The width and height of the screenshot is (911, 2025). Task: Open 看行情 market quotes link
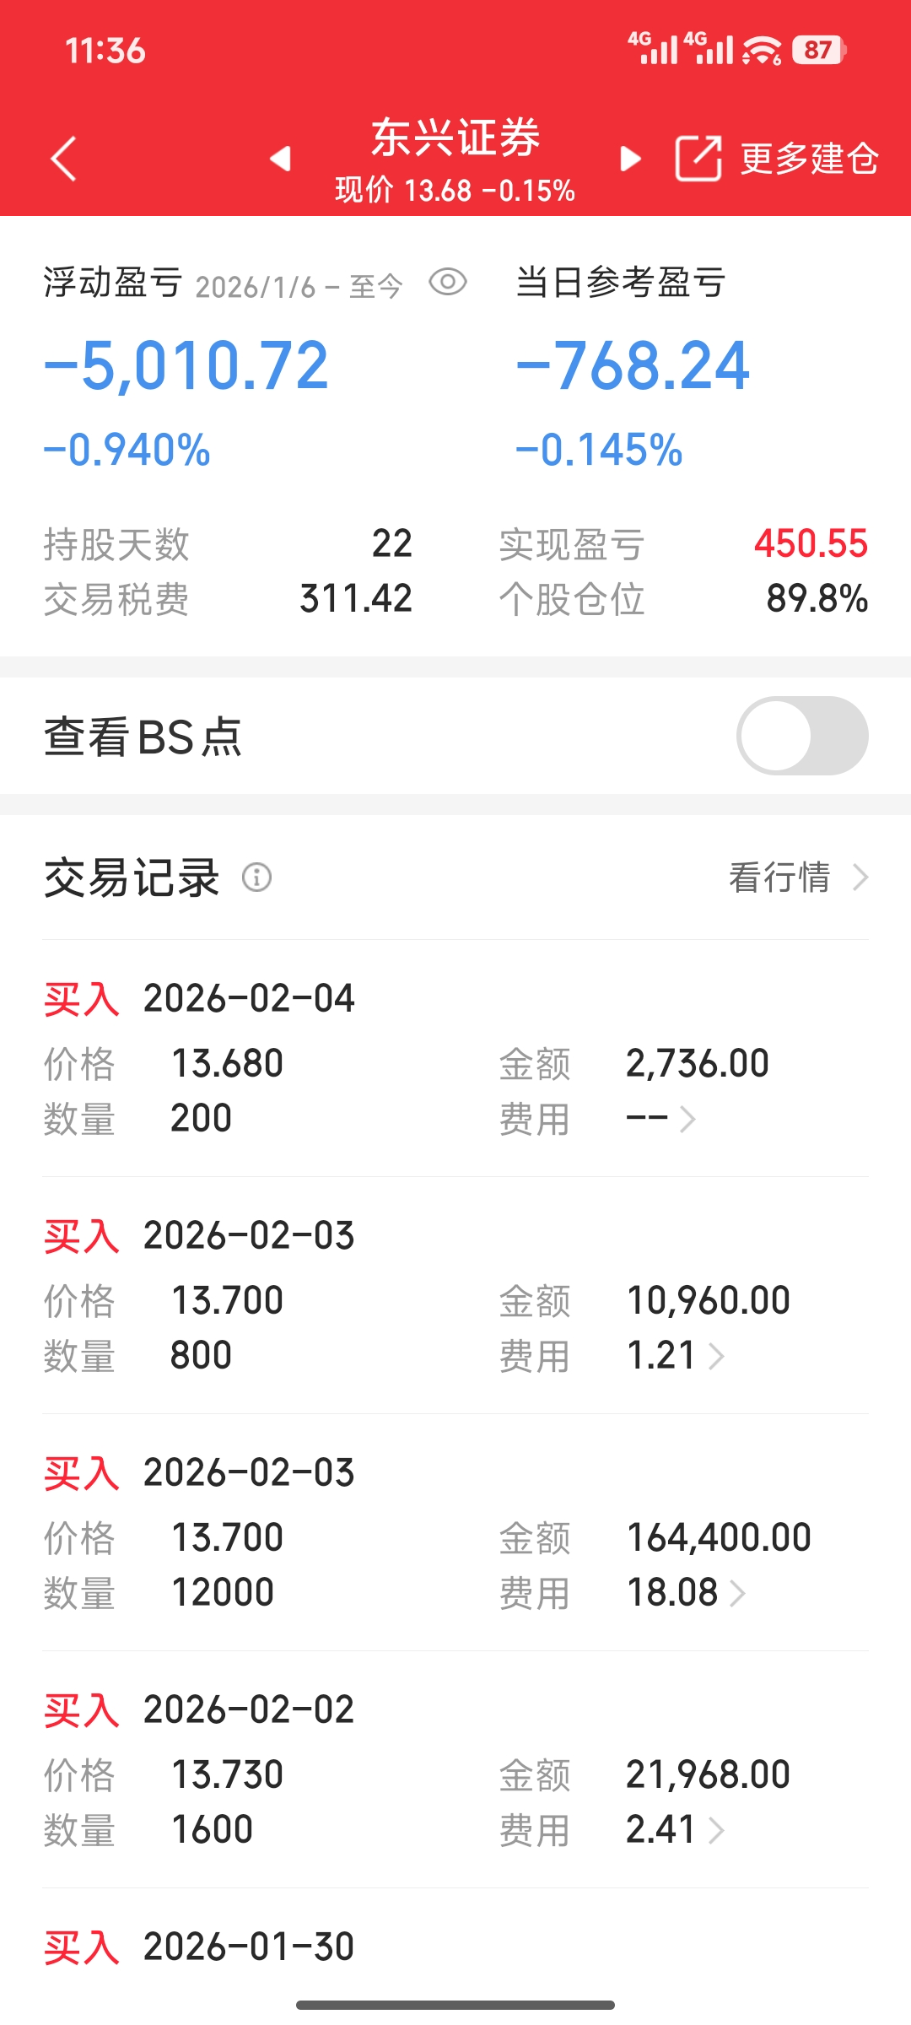(798, 877)
